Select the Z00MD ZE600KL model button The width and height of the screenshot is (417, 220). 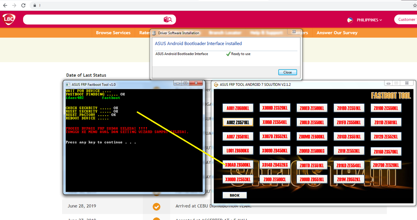[312, 137]
